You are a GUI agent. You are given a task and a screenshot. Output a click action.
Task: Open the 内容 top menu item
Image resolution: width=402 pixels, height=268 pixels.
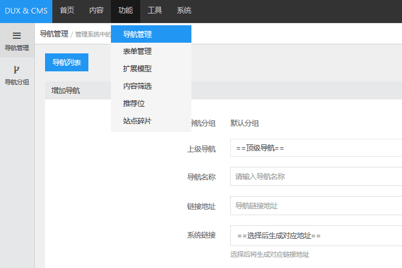point(96,11)
